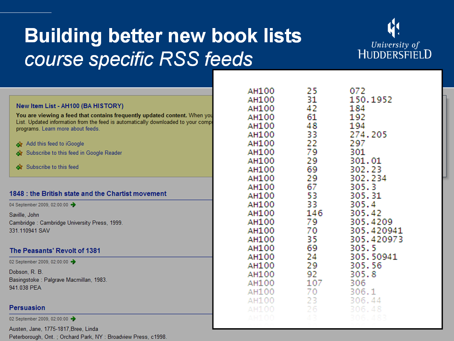The height and width of the screenshot is (341, 454).
Task: Follow the Learn more about feeds link
Action: click(71, 129)
